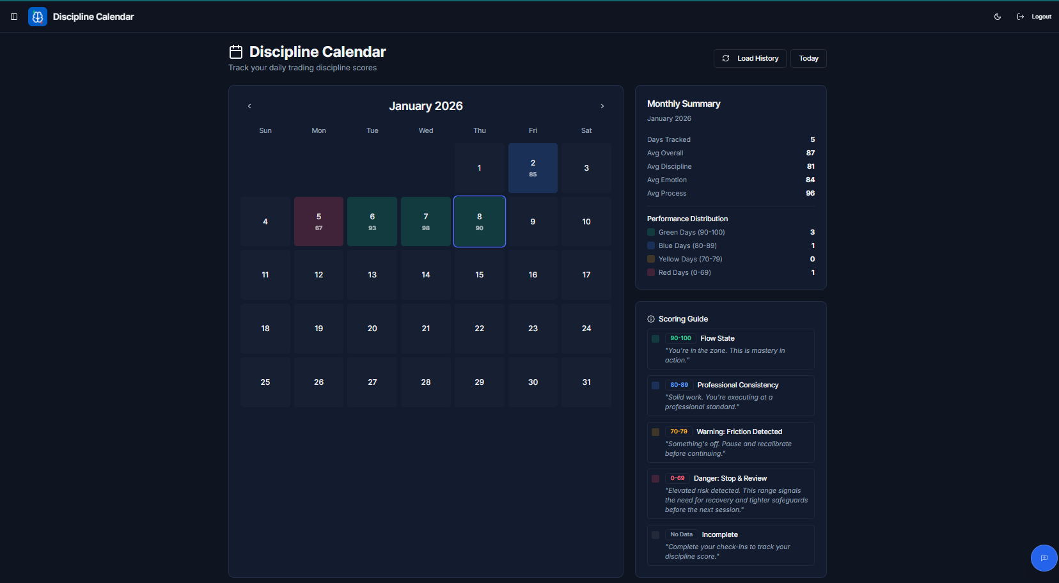Go to next month with right chevron
The width and height of the screenshot is (1059, 583).
click(602, 106)
